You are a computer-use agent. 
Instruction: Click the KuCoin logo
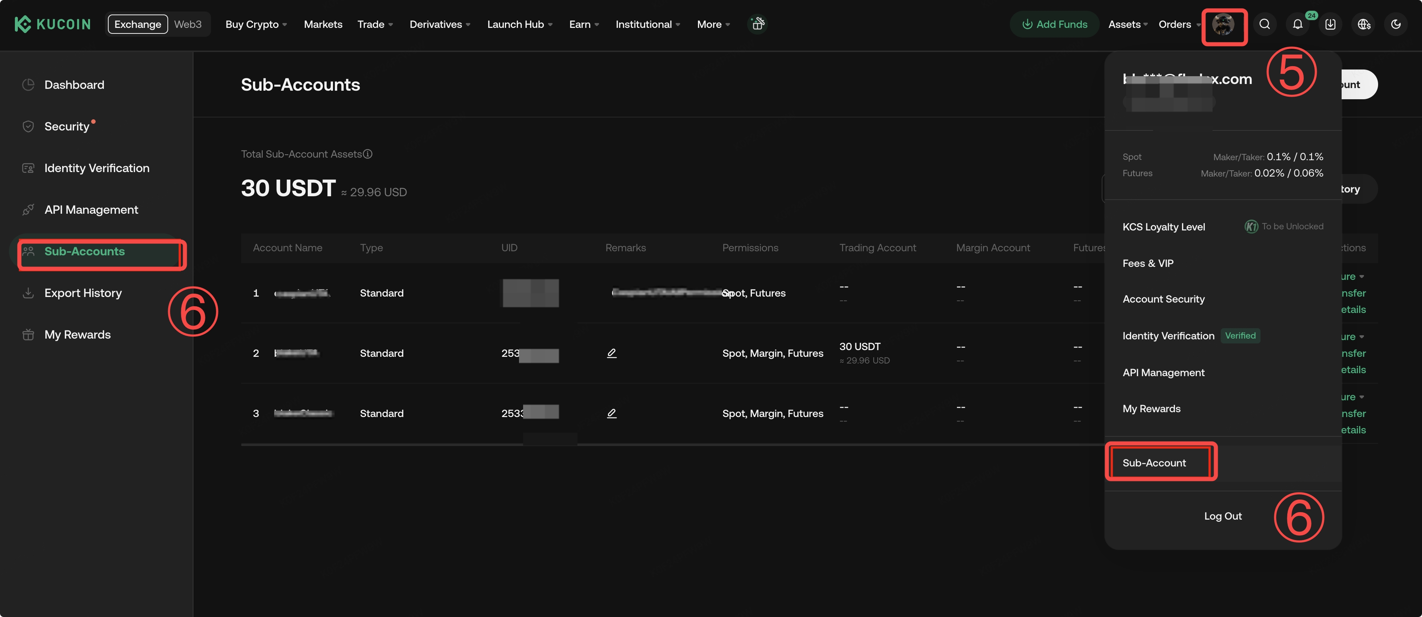pyautogui.click(x=52, y=24)
